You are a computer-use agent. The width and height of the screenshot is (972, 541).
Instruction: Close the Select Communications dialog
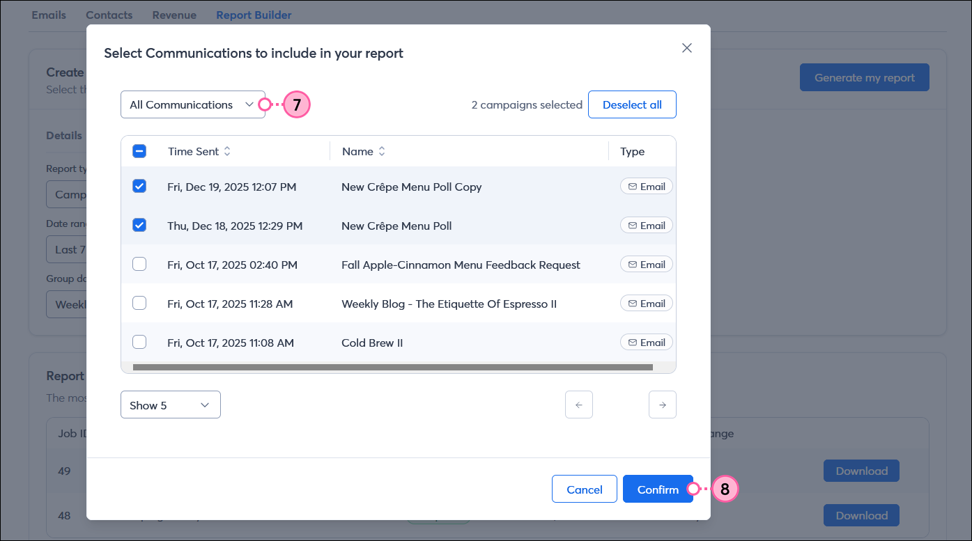[687, 47]
